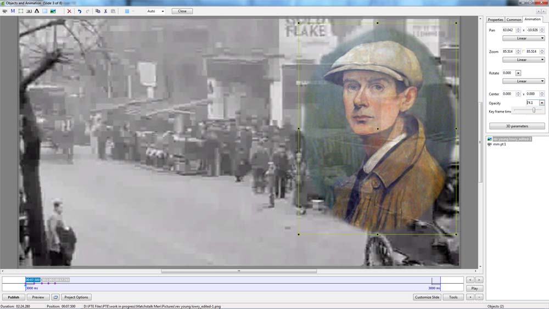The image size is (549, 309).
Task: Adjust the Zoom X spinner
Action: (518, 52)
